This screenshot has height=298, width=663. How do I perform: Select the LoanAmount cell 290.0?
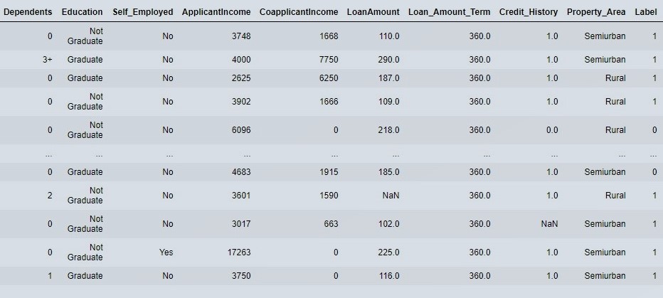[388, 60]
